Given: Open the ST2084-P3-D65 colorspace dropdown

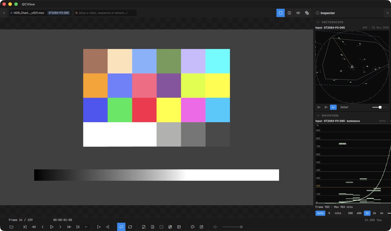Looking at the screenshot, I should pyautogui.click(x=59, y=13).
